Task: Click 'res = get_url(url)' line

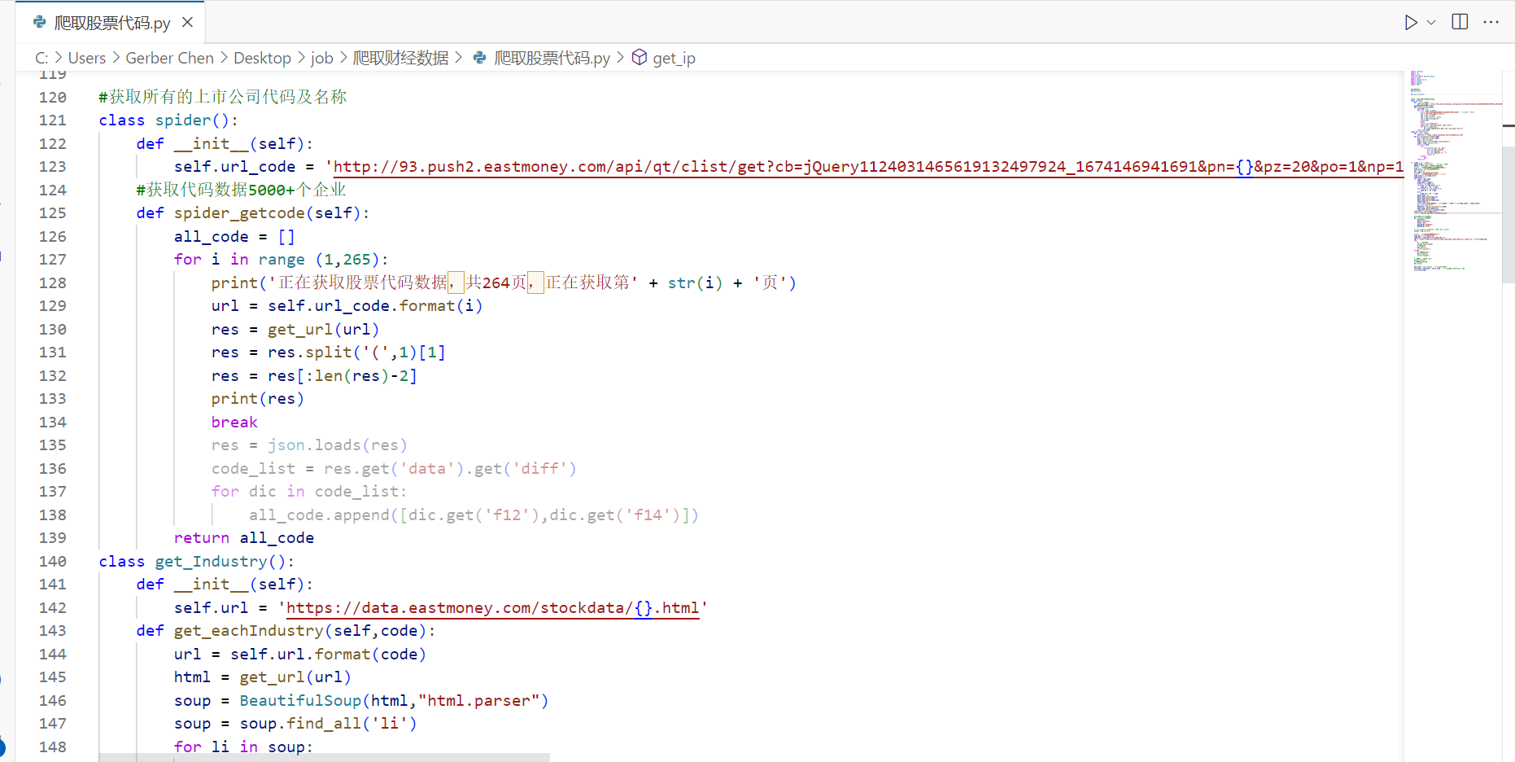Action: 295,329
